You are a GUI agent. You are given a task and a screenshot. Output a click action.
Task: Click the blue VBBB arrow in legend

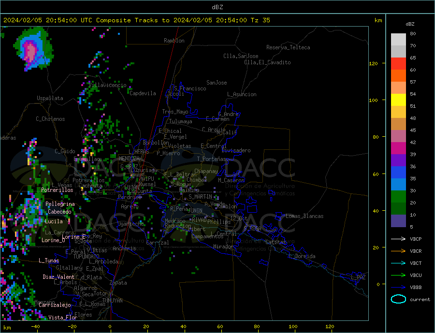[399, 287]
